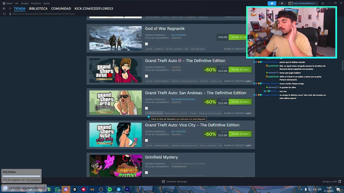Screen dimensions: 344x193
Task: Filter by Rol tag on God of War
Action: pyautogui.click(x=187, y=49)
